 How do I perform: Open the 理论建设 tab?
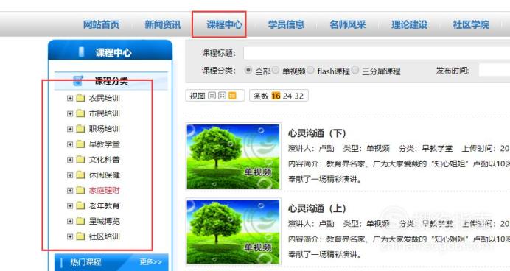(x=409, y=25)
